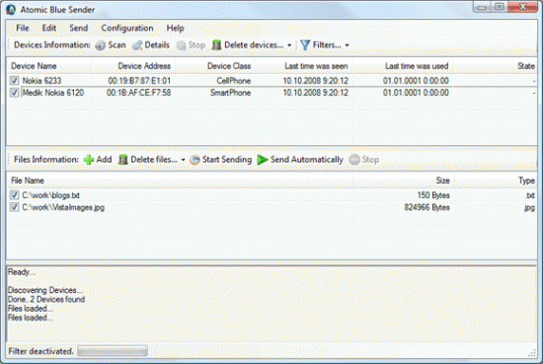Click address 00:1B:AF:CE:F7:58
This screenshot has height=364, width=543.
[x=138, y=93]
